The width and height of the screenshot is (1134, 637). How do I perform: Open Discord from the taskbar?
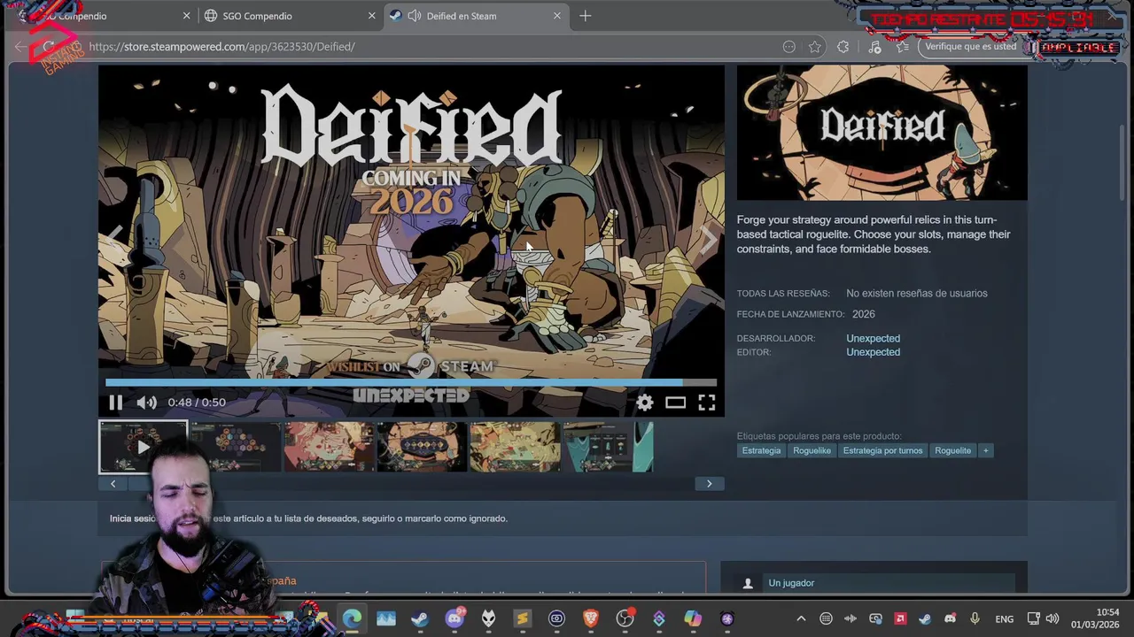454,619
